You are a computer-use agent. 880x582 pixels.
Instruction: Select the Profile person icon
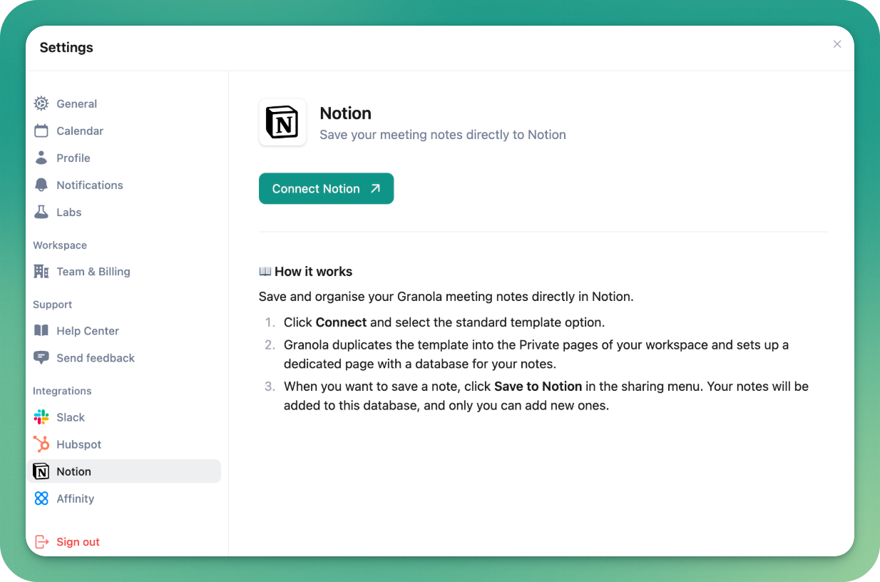point(41,158)
